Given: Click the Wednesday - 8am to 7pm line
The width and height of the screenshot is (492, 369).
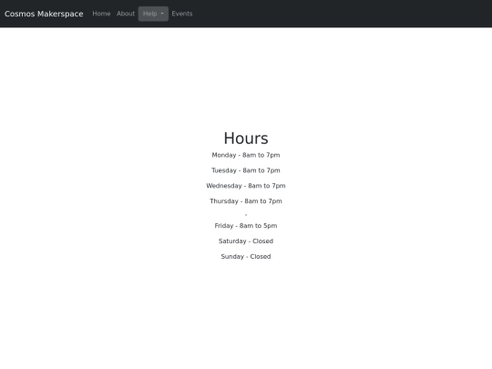Looking at the screenshot, I should 246,186.
